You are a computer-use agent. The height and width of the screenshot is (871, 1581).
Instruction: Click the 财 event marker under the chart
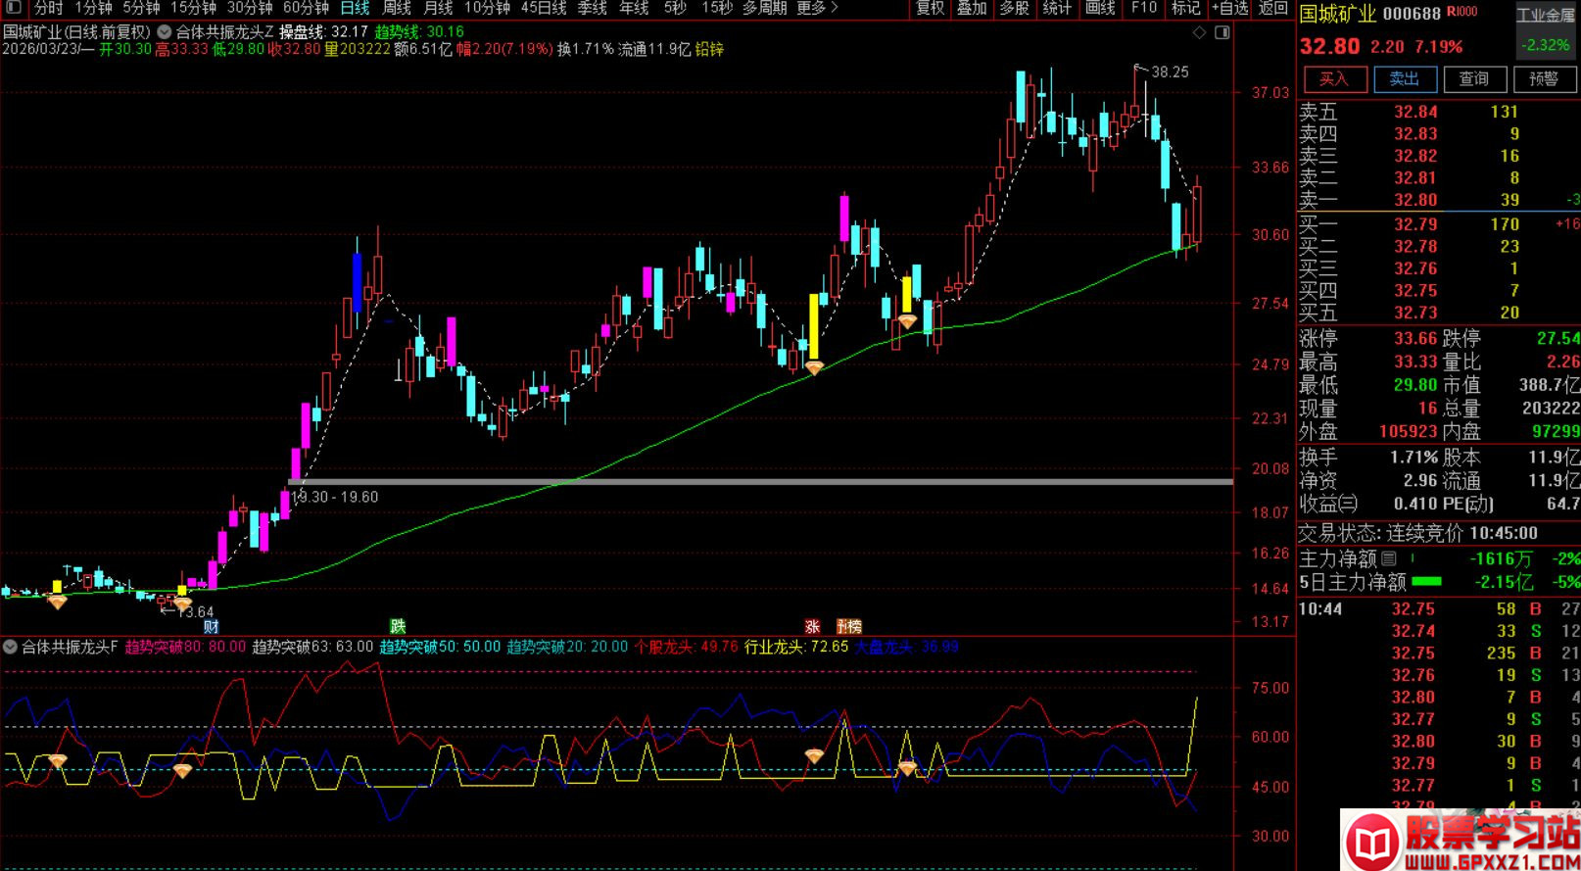(211, 626)
